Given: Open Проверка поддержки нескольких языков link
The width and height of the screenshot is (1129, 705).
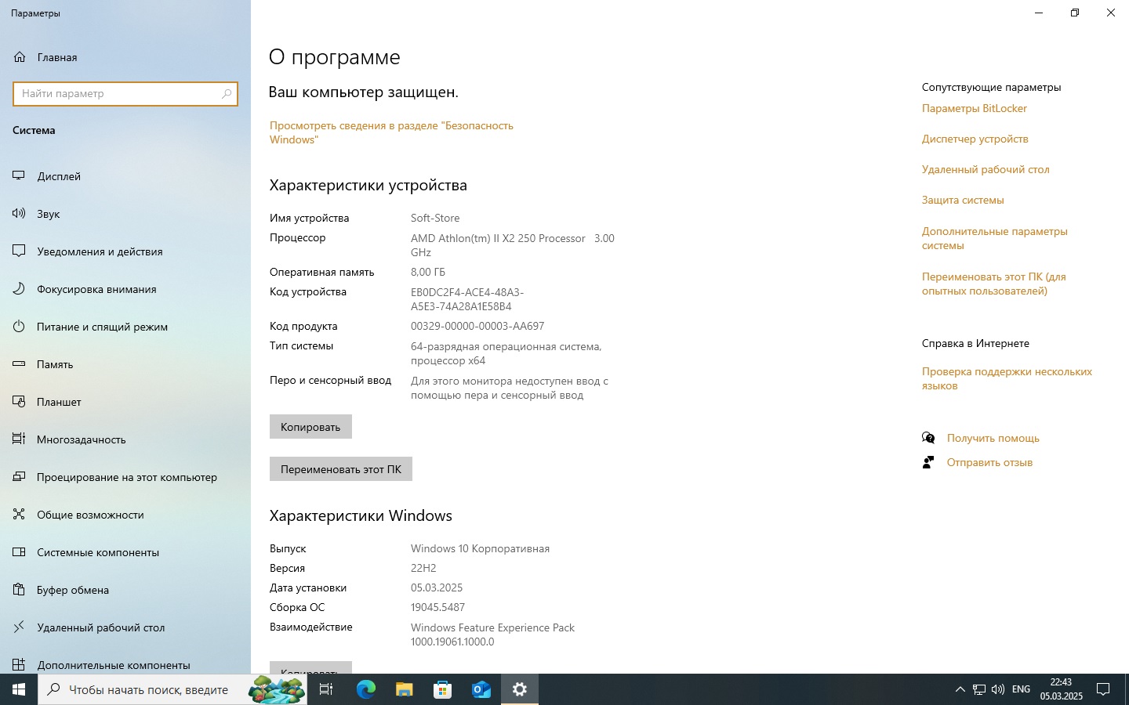Looking at the screenshot, I should click(x=1007, y=378).
